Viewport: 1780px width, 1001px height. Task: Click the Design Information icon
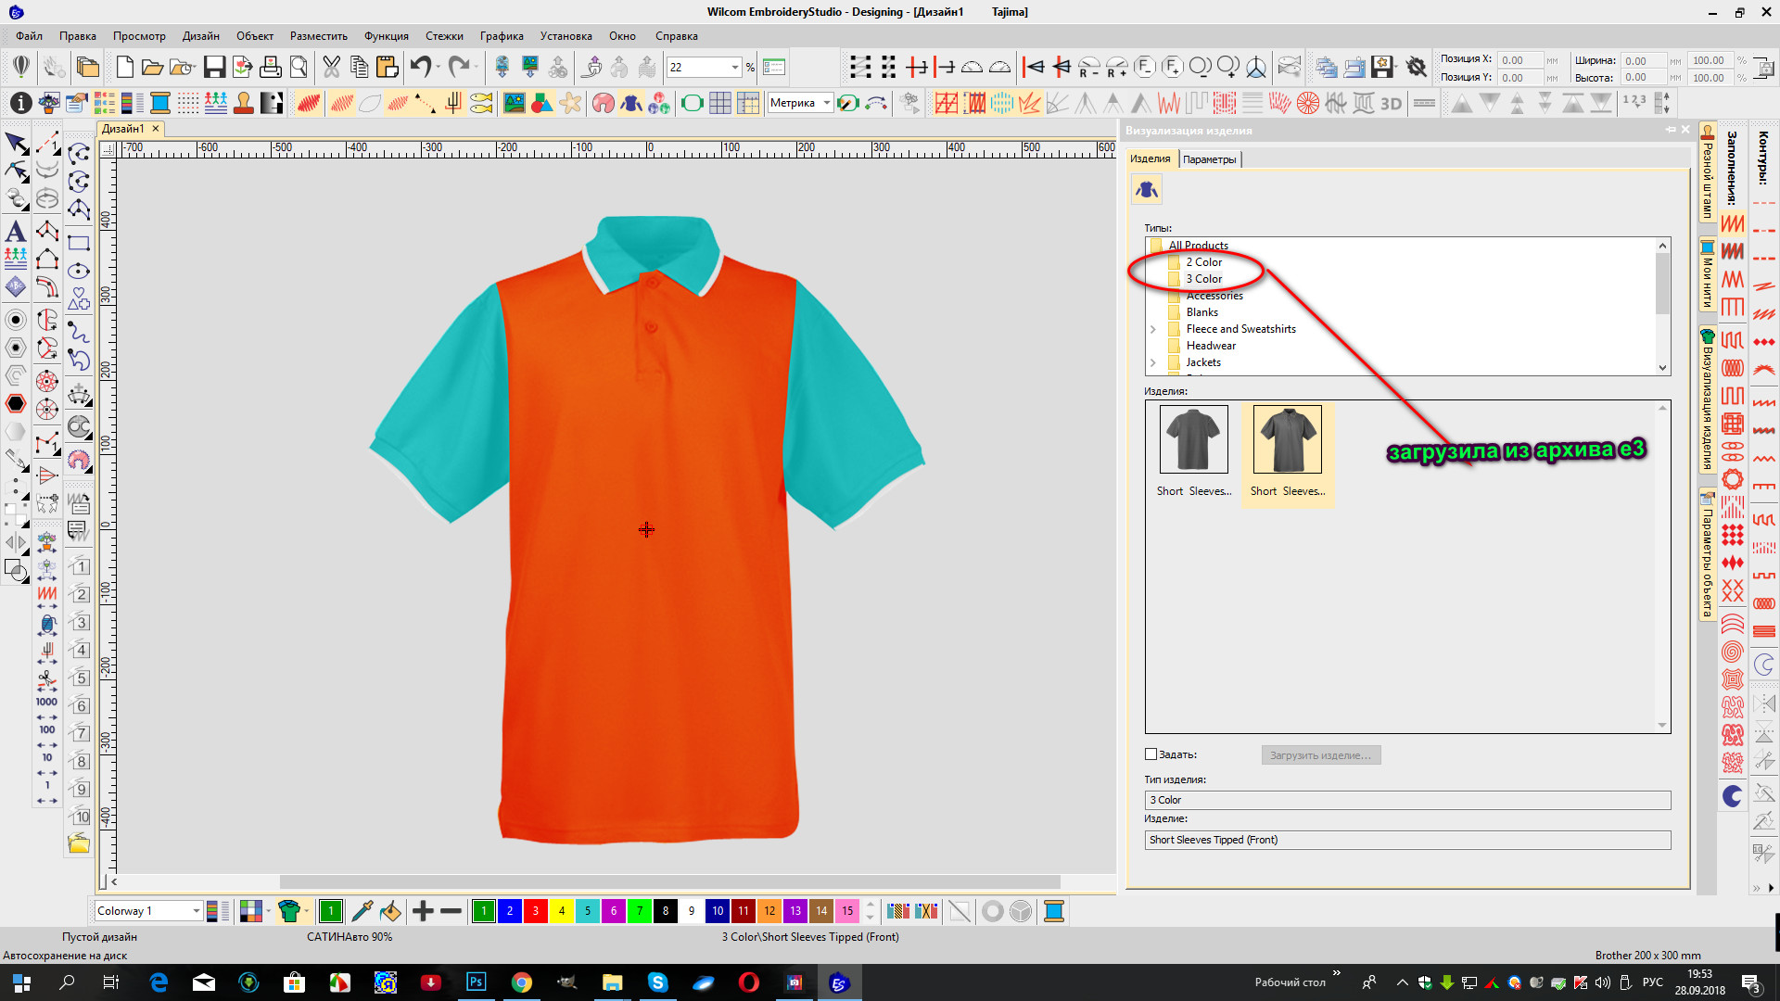tap(20, 103)
